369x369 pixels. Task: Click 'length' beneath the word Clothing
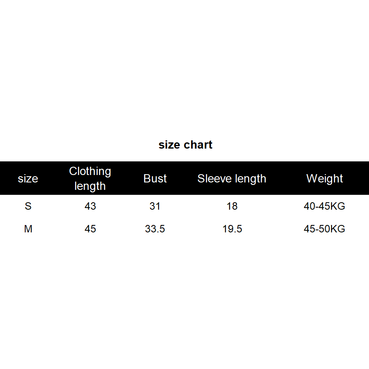[x=90, y=186]
